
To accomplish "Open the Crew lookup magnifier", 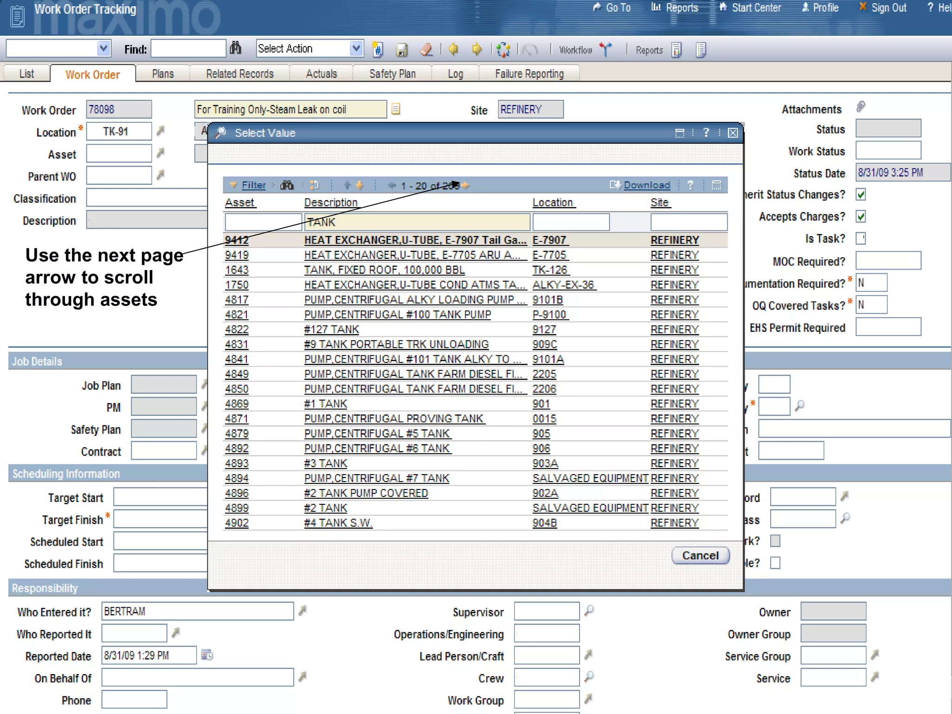I will (x=589, y=676).
